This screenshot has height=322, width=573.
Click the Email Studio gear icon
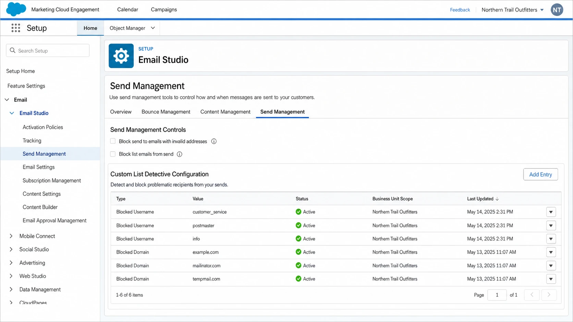click(121, 56)
